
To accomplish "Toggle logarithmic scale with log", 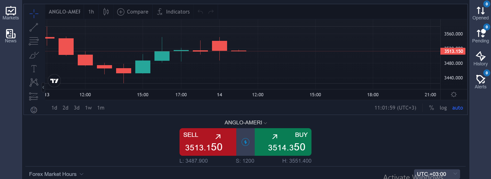I will coord(443,108).
